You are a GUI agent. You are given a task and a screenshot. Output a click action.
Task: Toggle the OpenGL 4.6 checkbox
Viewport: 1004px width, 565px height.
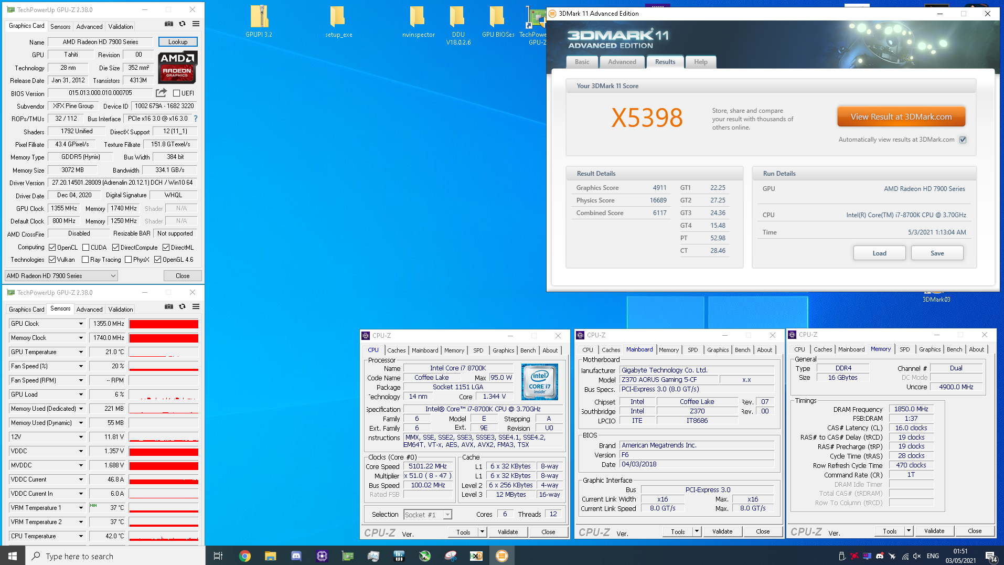(x=157, y=260)
